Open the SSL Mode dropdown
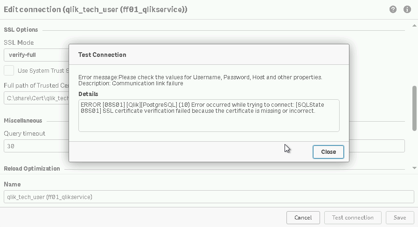This screenshot has width=418, height=227. tap(36, 55)
